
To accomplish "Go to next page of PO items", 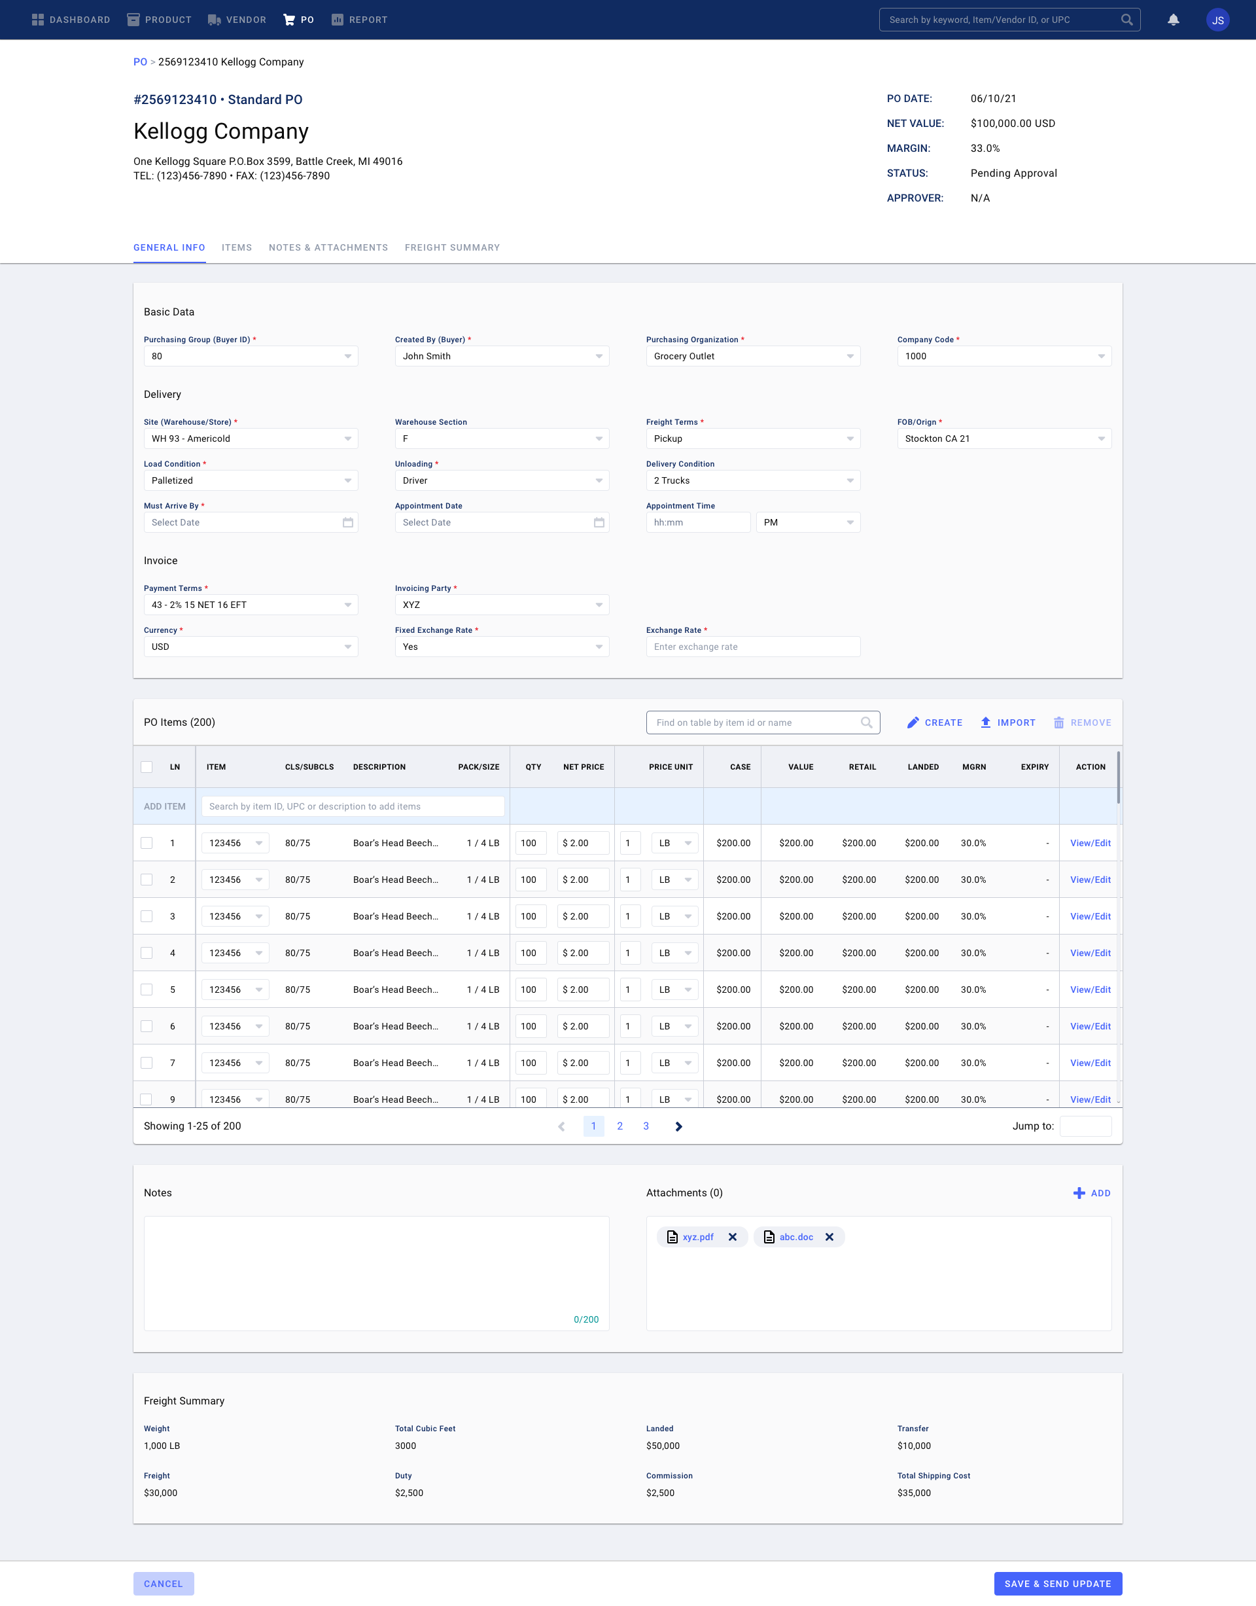I will (679, 1126).
